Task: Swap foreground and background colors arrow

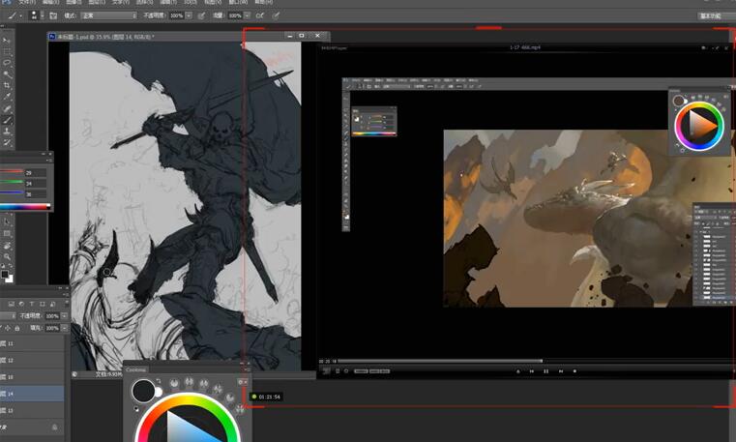Action: (12, 268)
